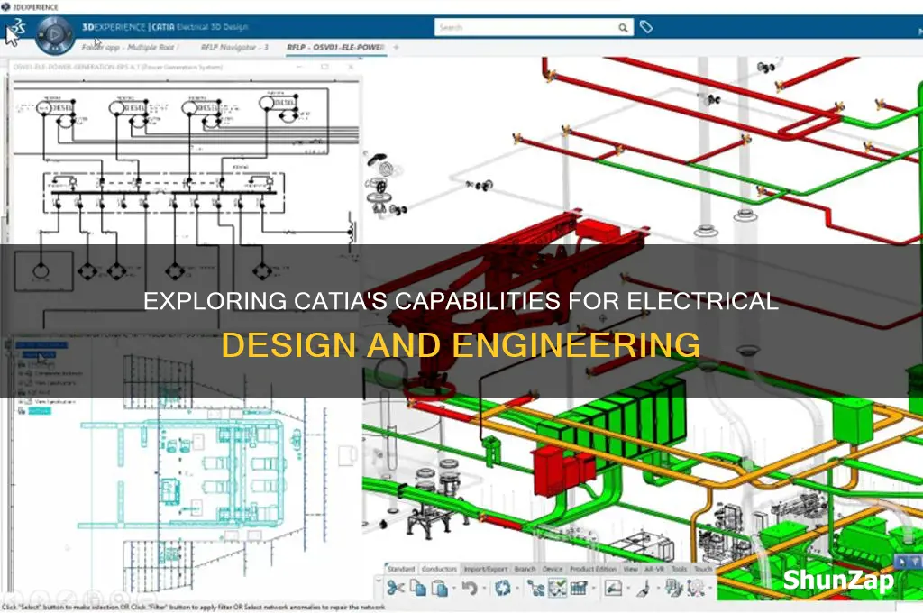Viewport: 923px width, 613px height.
Task: Click into the Search input field
Action: [x=526, y=28]
